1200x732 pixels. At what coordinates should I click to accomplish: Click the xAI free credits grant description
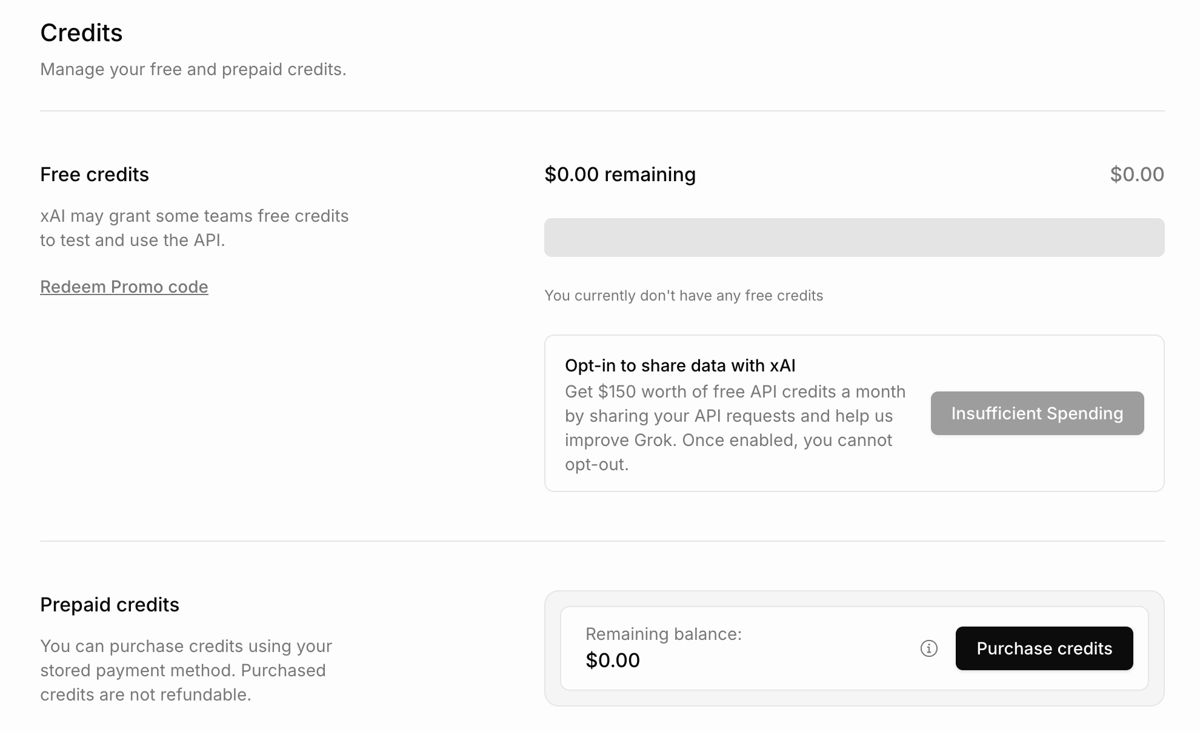coord(195,228)
